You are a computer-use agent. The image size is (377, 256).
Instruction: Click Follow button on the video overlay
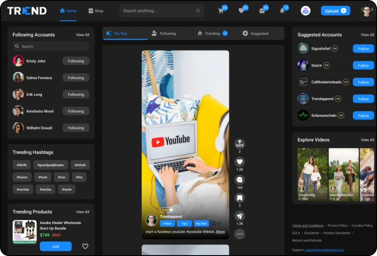tap(167, 224)
